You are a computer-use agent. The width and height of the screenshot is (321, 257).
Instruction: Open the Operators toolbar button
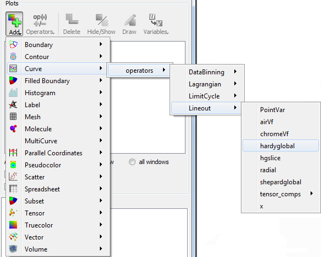(40, 24)
